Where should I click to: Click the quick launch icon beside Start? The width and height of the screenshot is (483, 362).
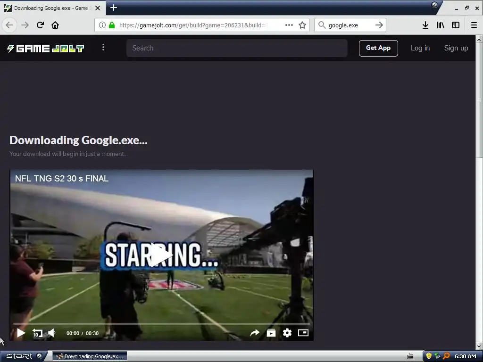[40, 356]
